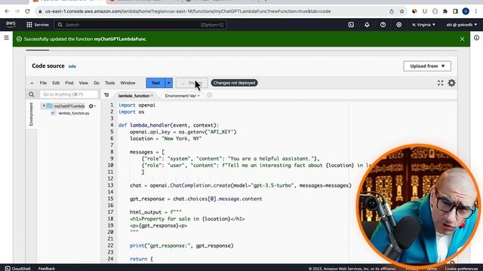
Task: Open the abi @ gokcedb account menu
Action: pos(462,25)
